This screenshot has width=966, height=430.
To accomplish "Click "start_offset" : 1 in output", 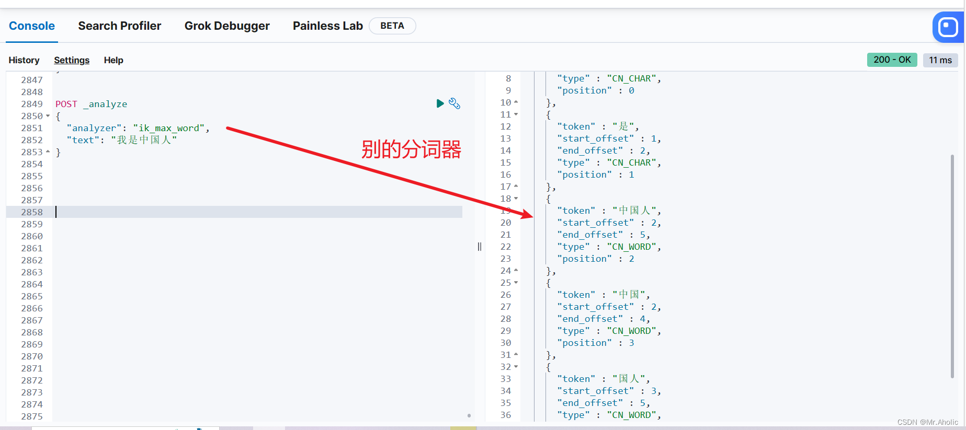I will pos(609,138).
